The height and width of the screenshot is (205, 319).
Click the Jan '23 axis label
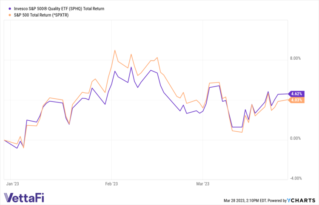pyautogui.click(x=13, y=184)
